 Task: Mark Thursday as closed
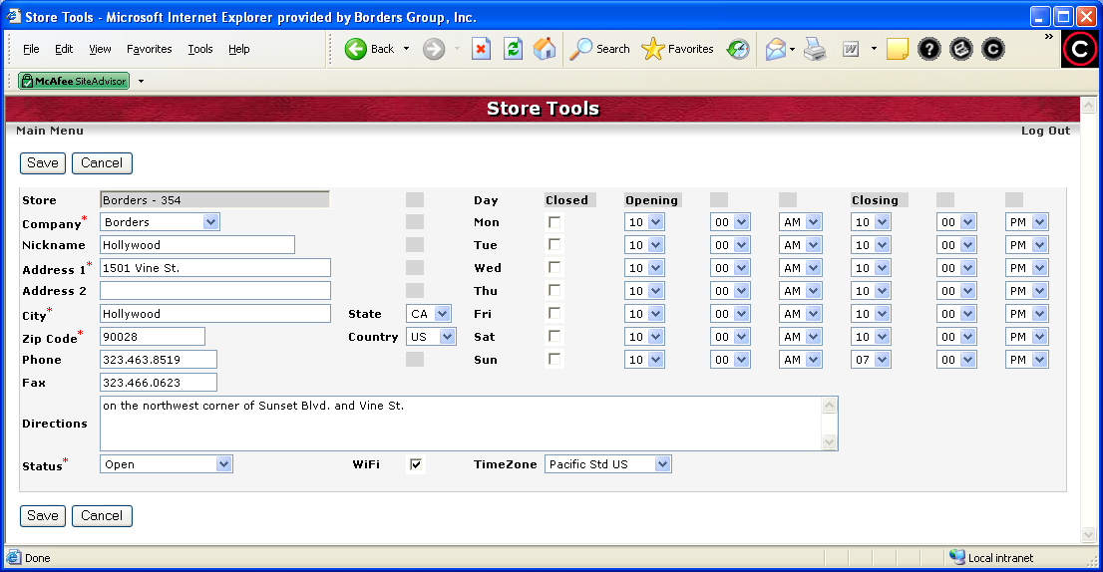point(554,290)
